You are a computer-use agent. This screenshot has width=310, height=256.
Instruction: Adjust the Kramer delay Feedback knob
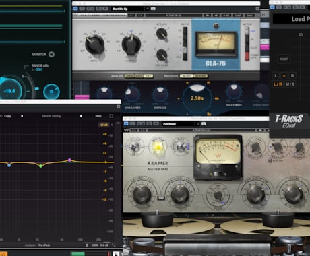click(277, 148)
